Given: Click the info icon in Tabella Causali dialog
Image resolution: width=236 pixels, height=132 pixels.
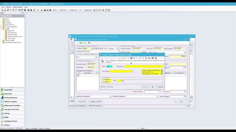Looking at the screenshot, I should (102, 61).
